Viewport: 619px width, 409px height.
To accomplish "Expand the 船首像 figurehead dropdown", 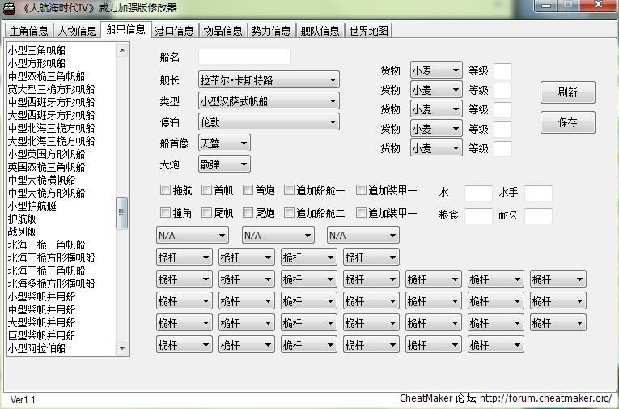I will [x=224, y=143].
